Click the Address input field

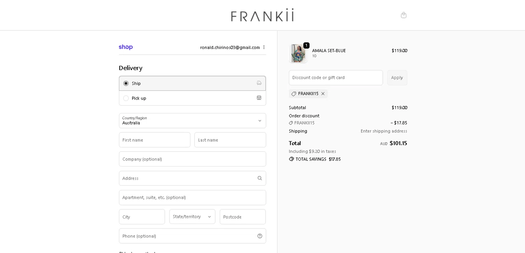(x=192, y=178)
